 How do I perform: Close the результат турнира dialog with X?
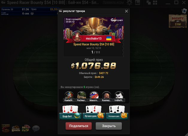[x=126, y=11]
